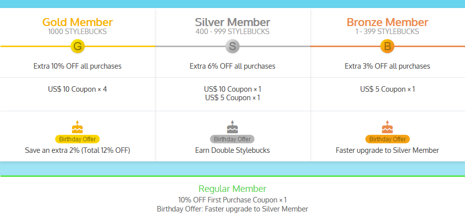Viewport: 465px width, 220px height.
Task: Click Extra 10% OFF all purchases text
Action: [x=77, y=66]
